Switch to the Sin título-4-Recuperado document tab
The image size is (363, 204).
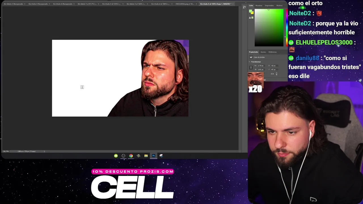pyautogui.click(x=63, y=4)
